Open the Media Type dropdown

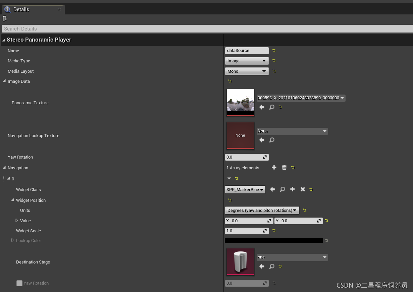click(247, 61)
